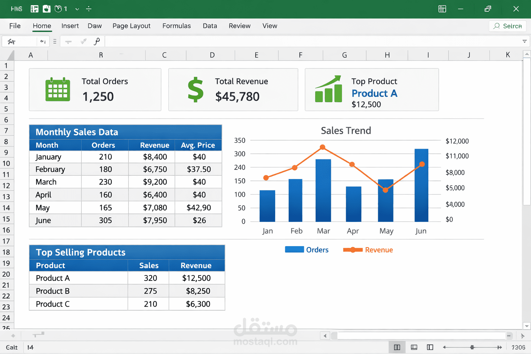The image size is (531, 354).
Task: Open the View tab
Action: 270,26
